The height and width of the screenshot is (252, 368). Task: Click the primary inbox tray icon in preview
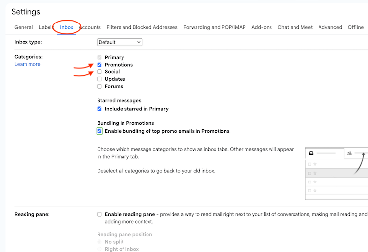click(x=311, y=153)
